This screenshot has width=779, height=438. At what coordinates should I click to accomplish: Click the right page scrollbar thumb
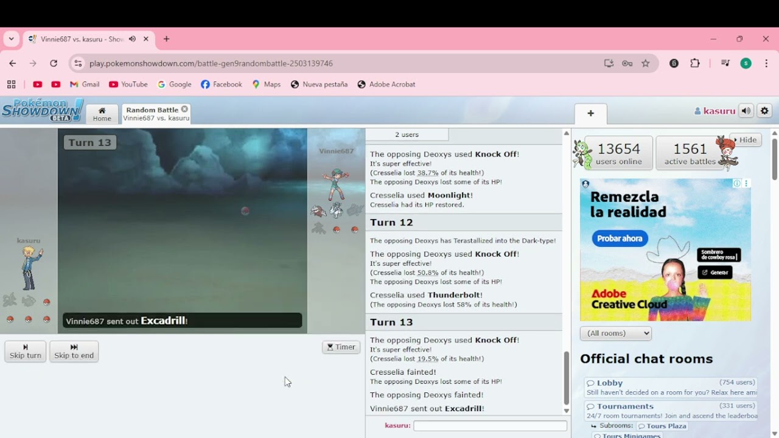[x=775, y=159]
